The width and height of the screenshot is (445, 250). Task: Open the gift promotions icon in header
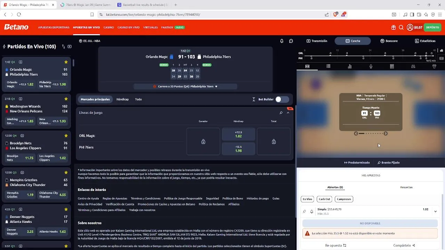point(393,27)
